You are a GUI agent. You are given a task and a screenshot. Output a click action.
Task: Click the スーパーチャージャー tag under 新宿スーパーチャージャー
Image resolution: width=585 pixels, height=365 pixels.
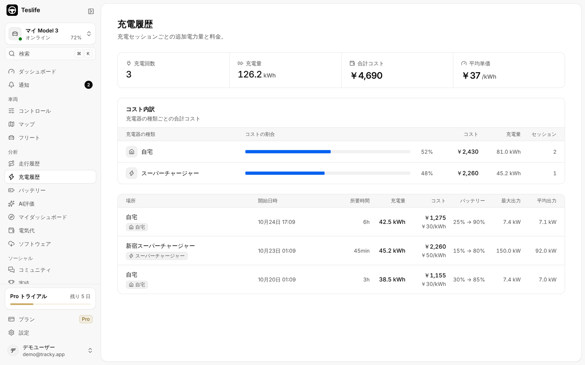157,256
